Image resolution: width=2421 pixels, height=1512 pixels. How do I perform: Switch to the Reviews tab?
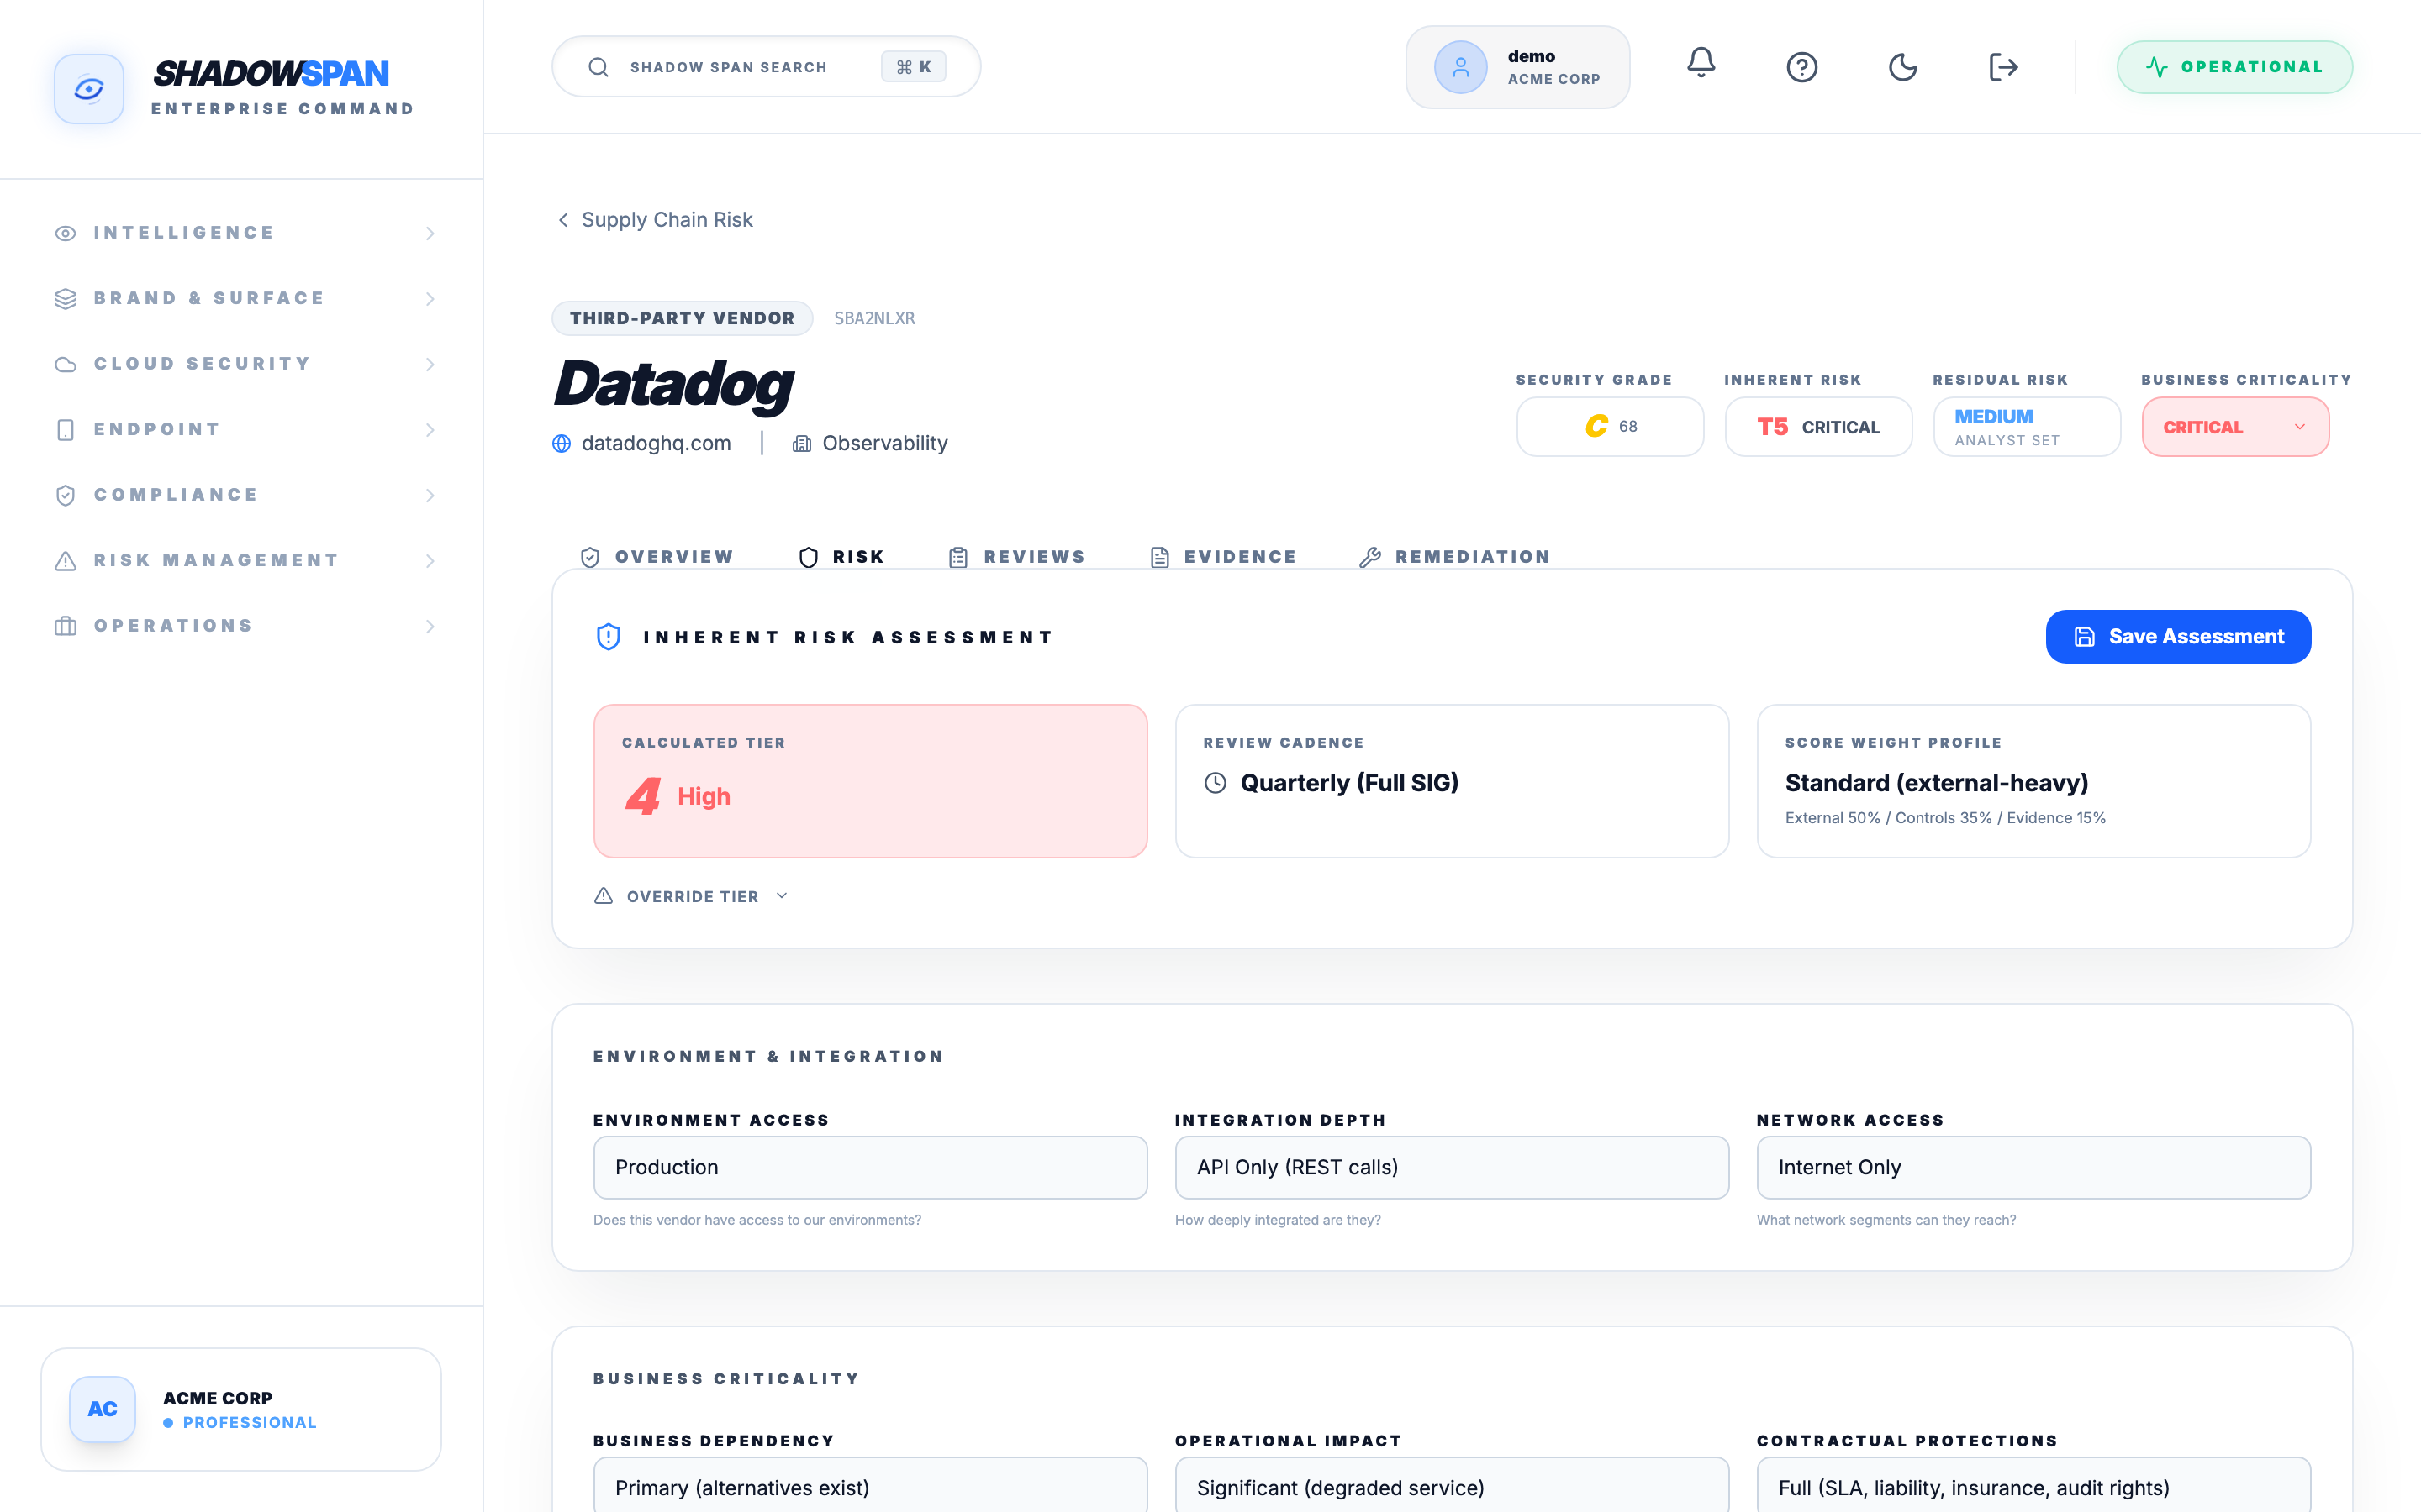pyautogui.click(x=1016, y=557)
